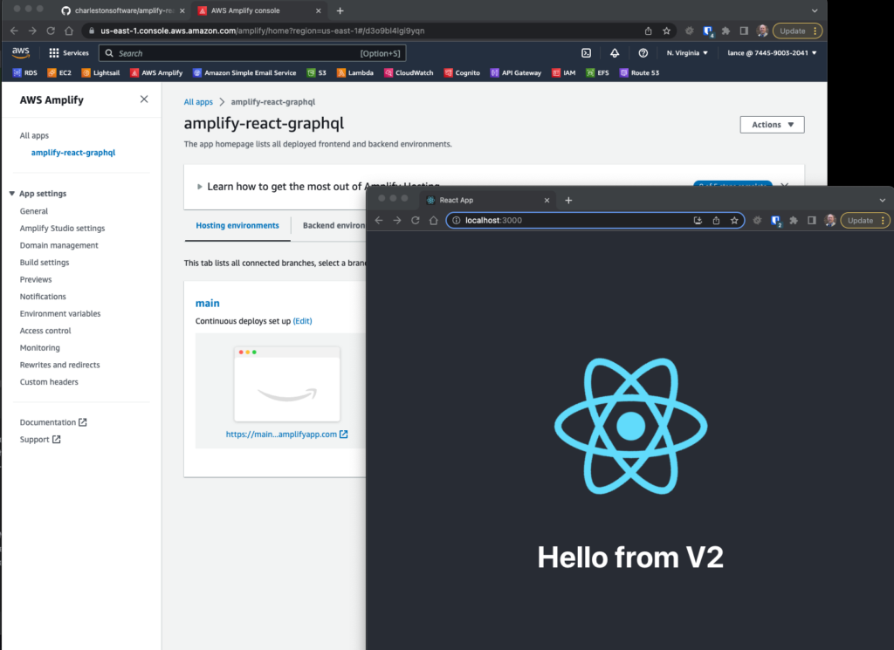Close the AWS Amplify sidebar panel

pos(144,99)
